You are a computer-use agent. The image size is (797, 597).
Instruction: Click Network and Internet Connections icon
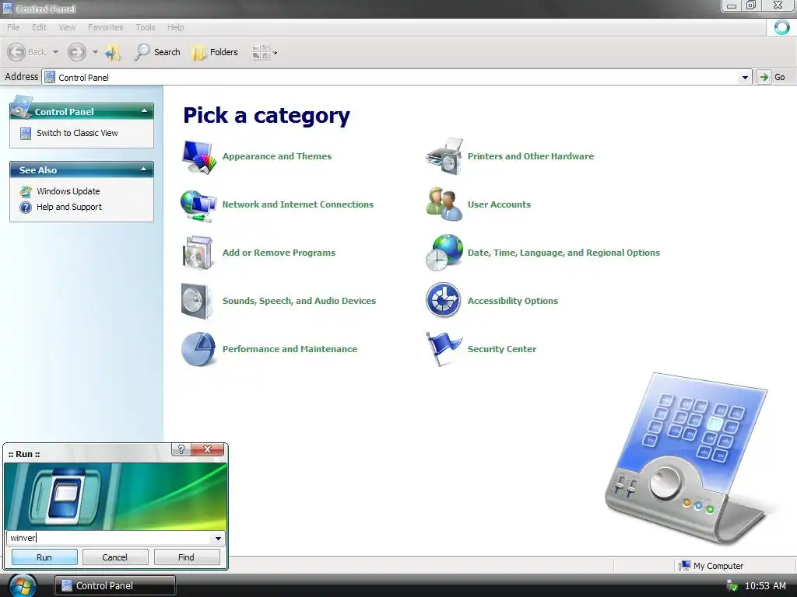pyautogui.click(x=198, y=205)
